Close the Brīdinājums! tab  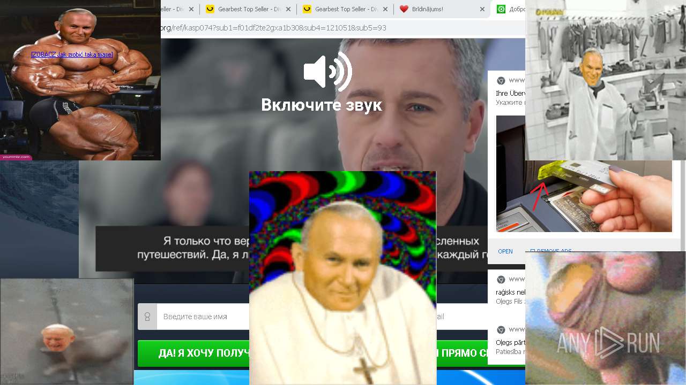click(x=482, y=9)
